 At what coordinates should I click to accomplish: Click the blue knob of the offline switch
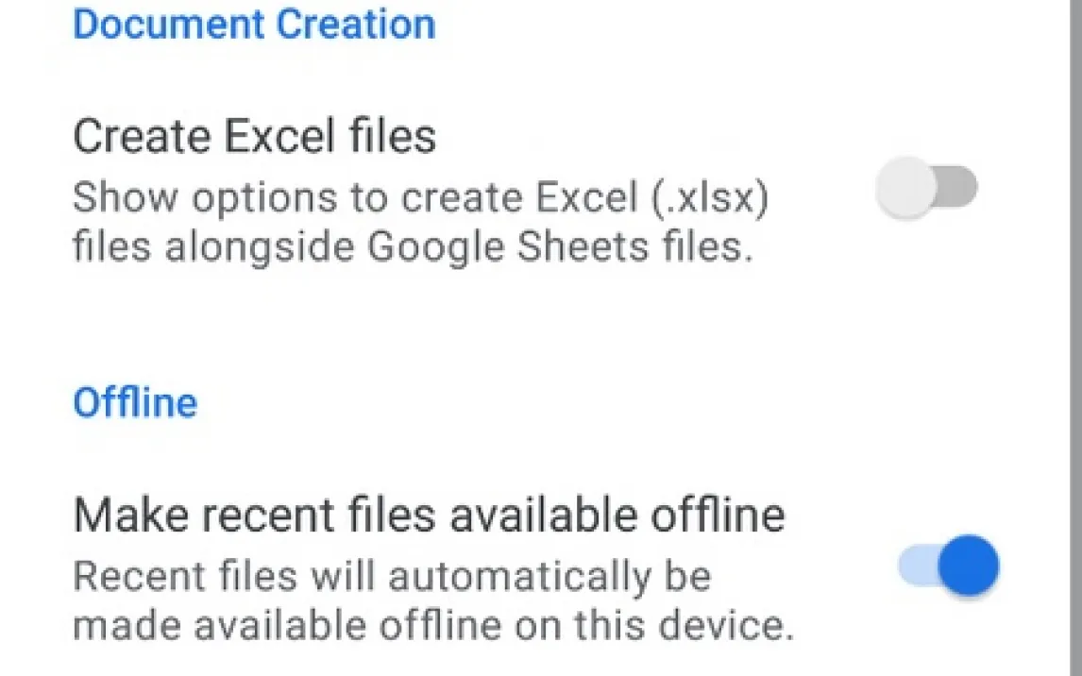click(969, 566)
